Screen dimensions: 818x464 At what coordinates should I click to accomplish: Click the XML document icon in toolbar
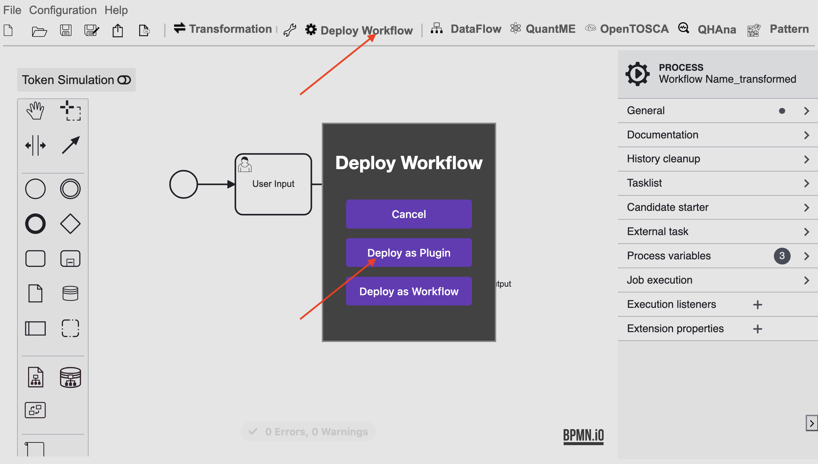144,30
